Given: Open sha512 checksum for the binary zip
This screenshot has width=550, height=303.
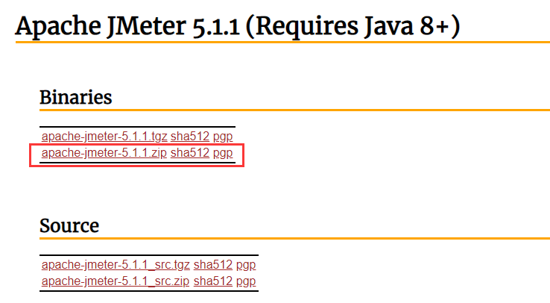Looking at the screenshot, I should point(190,153).
